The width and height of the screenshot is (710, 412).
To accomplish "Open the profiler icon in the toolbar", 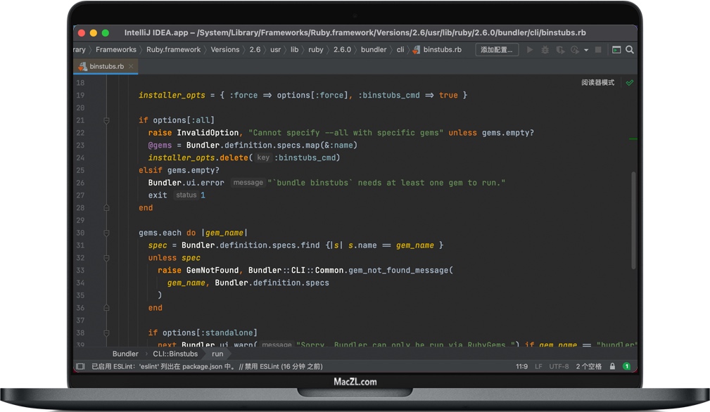I will point(576,50).
